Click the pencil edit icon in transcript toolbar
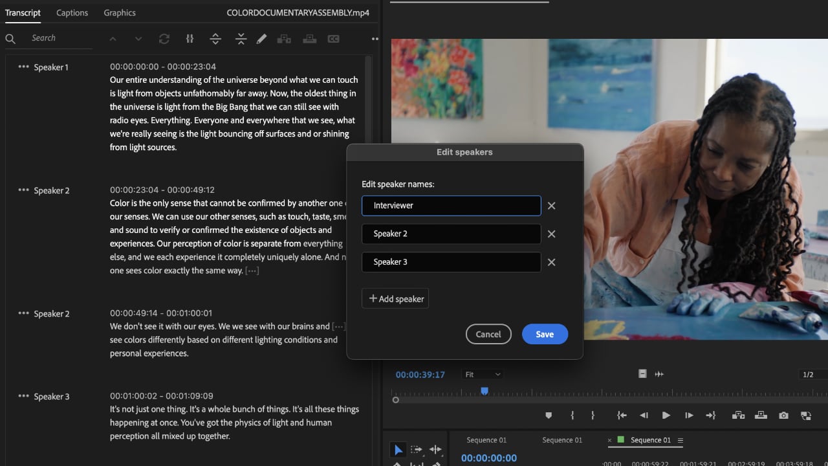Viewport: 828px width, 466px height. tap(261, 39)
